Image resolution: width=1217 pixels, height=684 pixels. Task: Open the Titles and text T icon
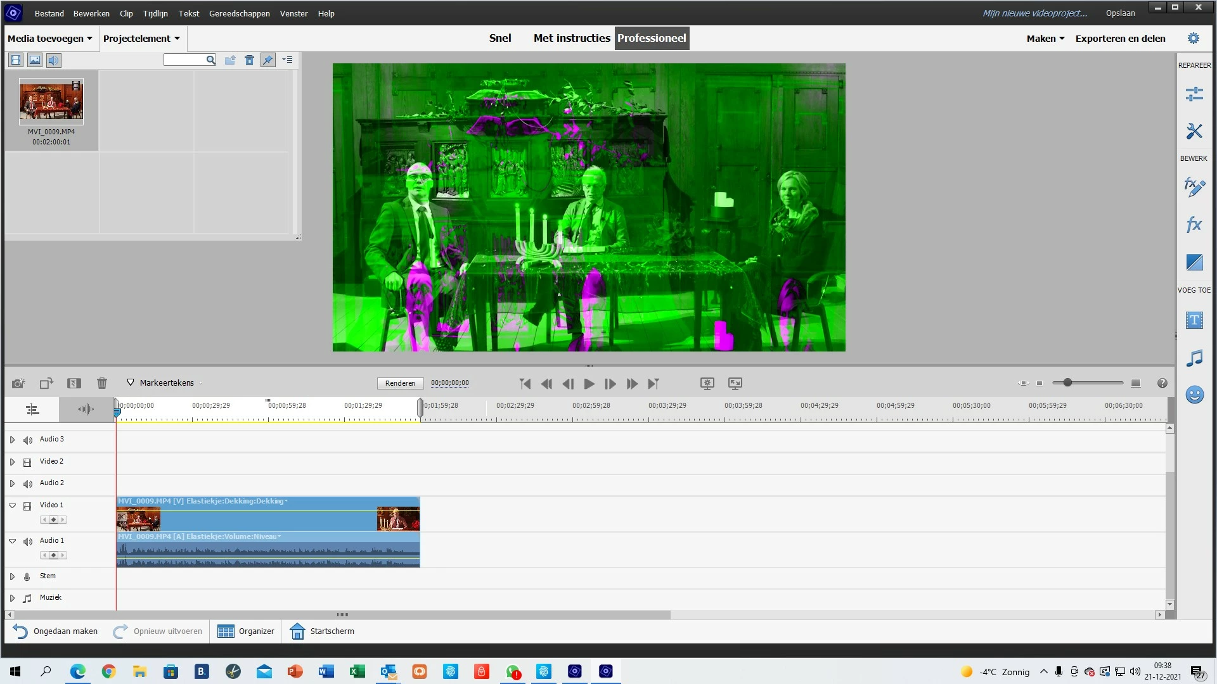(1194, 320)
